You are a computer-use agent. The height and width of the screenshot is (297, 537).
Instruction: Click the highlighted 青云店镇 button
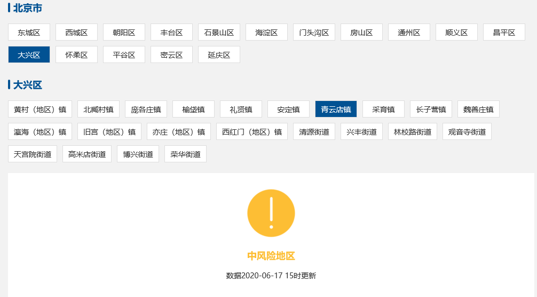point(336,110)
